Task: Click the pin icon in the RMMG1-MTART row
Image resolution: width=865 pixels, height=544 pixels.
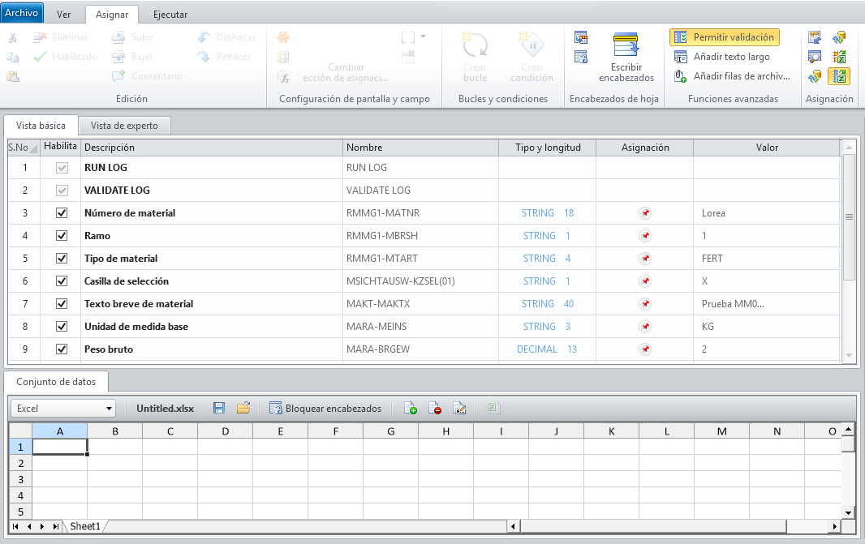Action: coord(645,258)
